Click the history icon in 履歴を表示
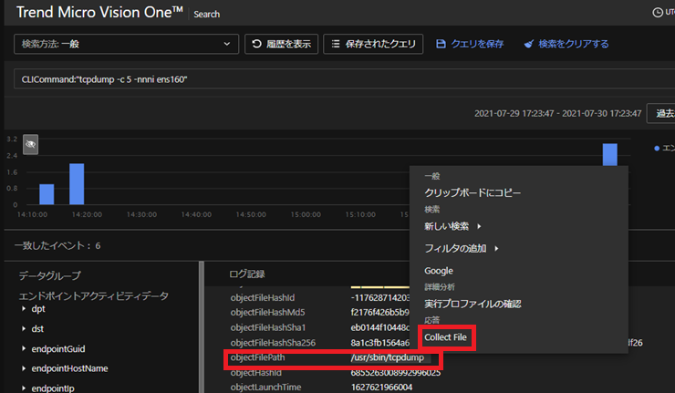This screenshot has width=675, height=393. pyautogui.click(x=257, y=44)
